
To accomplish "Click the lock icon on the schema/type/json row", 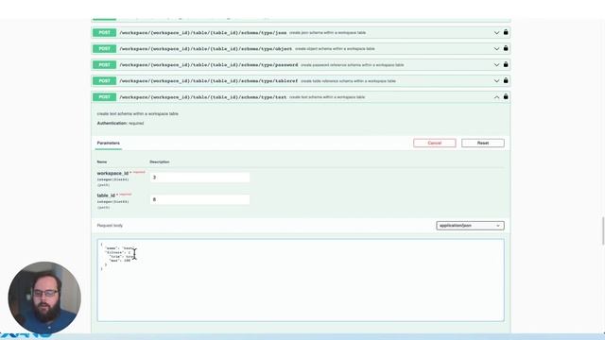I will [x=506, y=32].
